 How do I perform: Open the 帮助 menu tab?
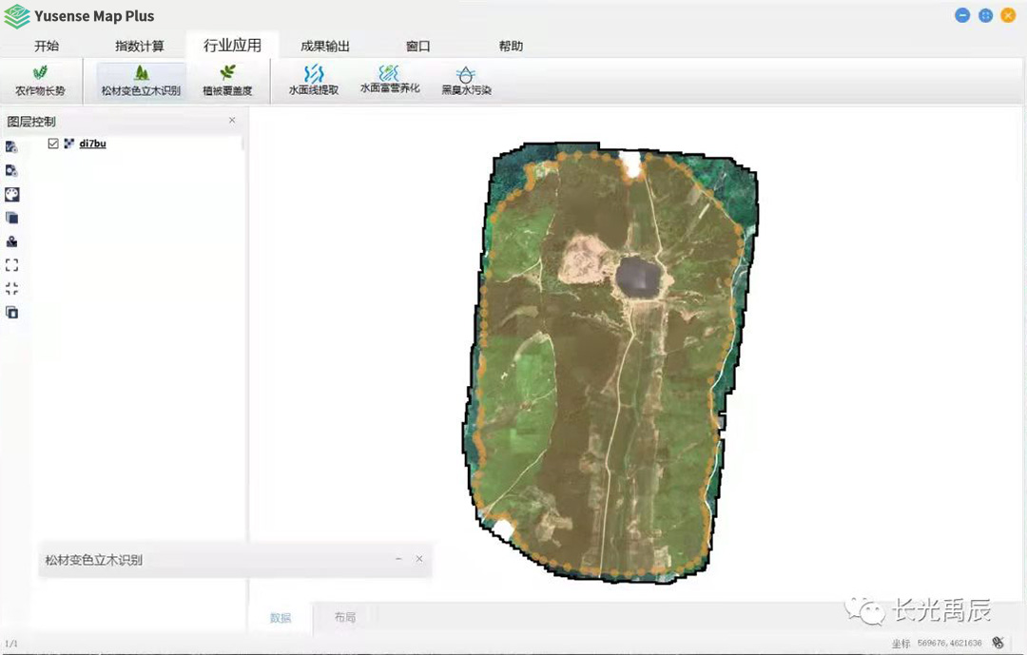point(511,46)
